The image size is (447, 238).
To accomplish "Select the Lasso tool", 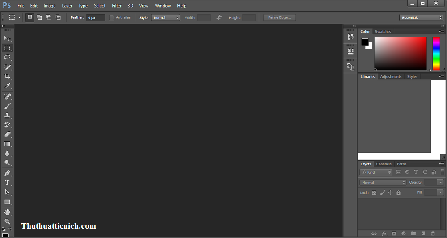I will (x=8, y=58).
